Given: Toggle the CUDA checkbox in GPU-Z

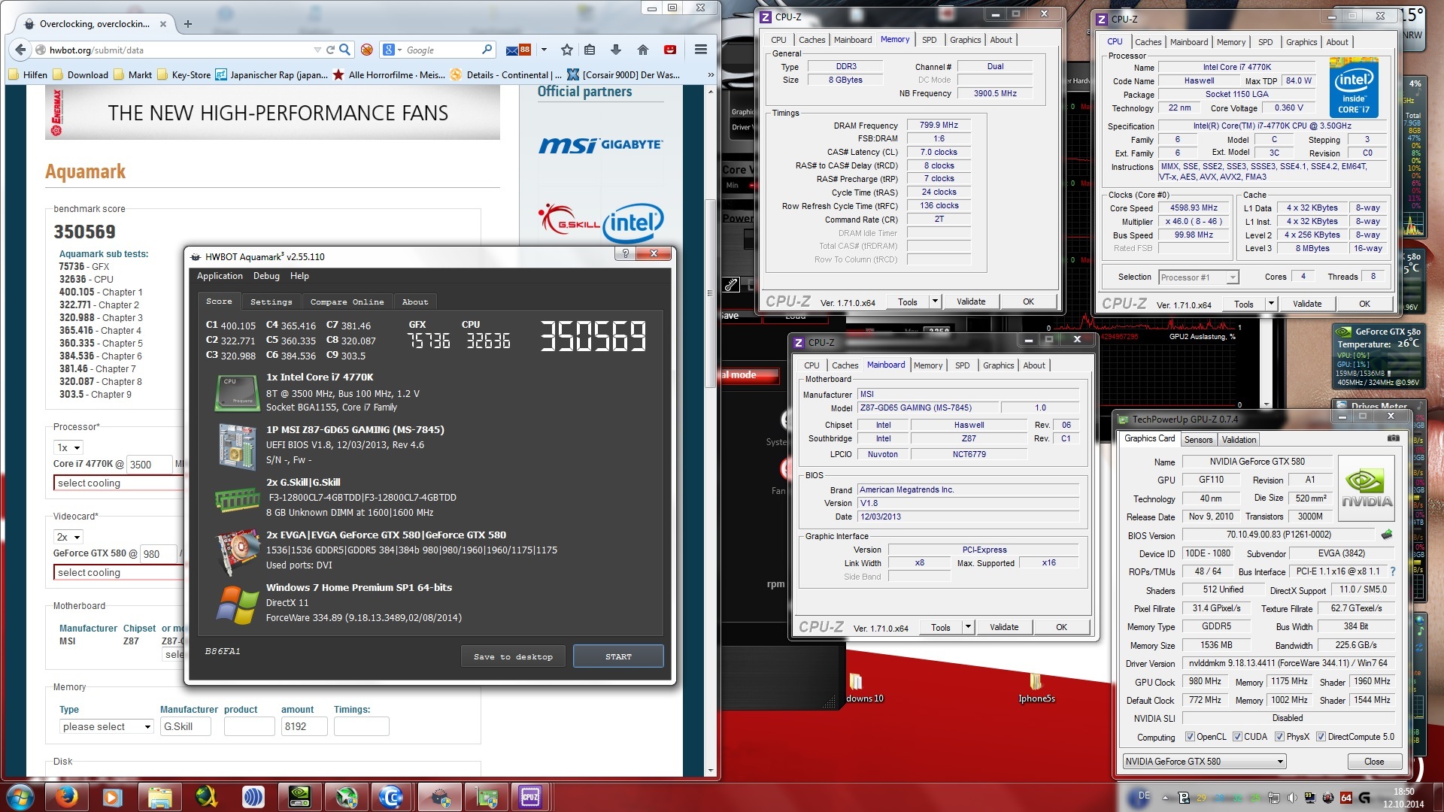Looking at the screenshot, I should (x=1237, y=737).
